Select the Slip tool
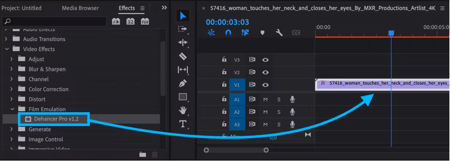This screenshot has width=451, height=161. pyautogui.click(x=183, y=69)
